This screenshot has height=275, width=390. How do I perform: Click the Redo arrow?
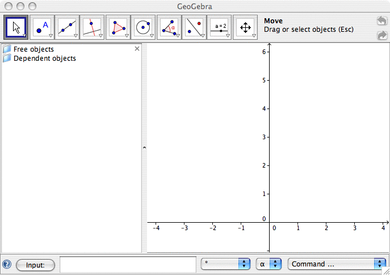coord(382,35)
